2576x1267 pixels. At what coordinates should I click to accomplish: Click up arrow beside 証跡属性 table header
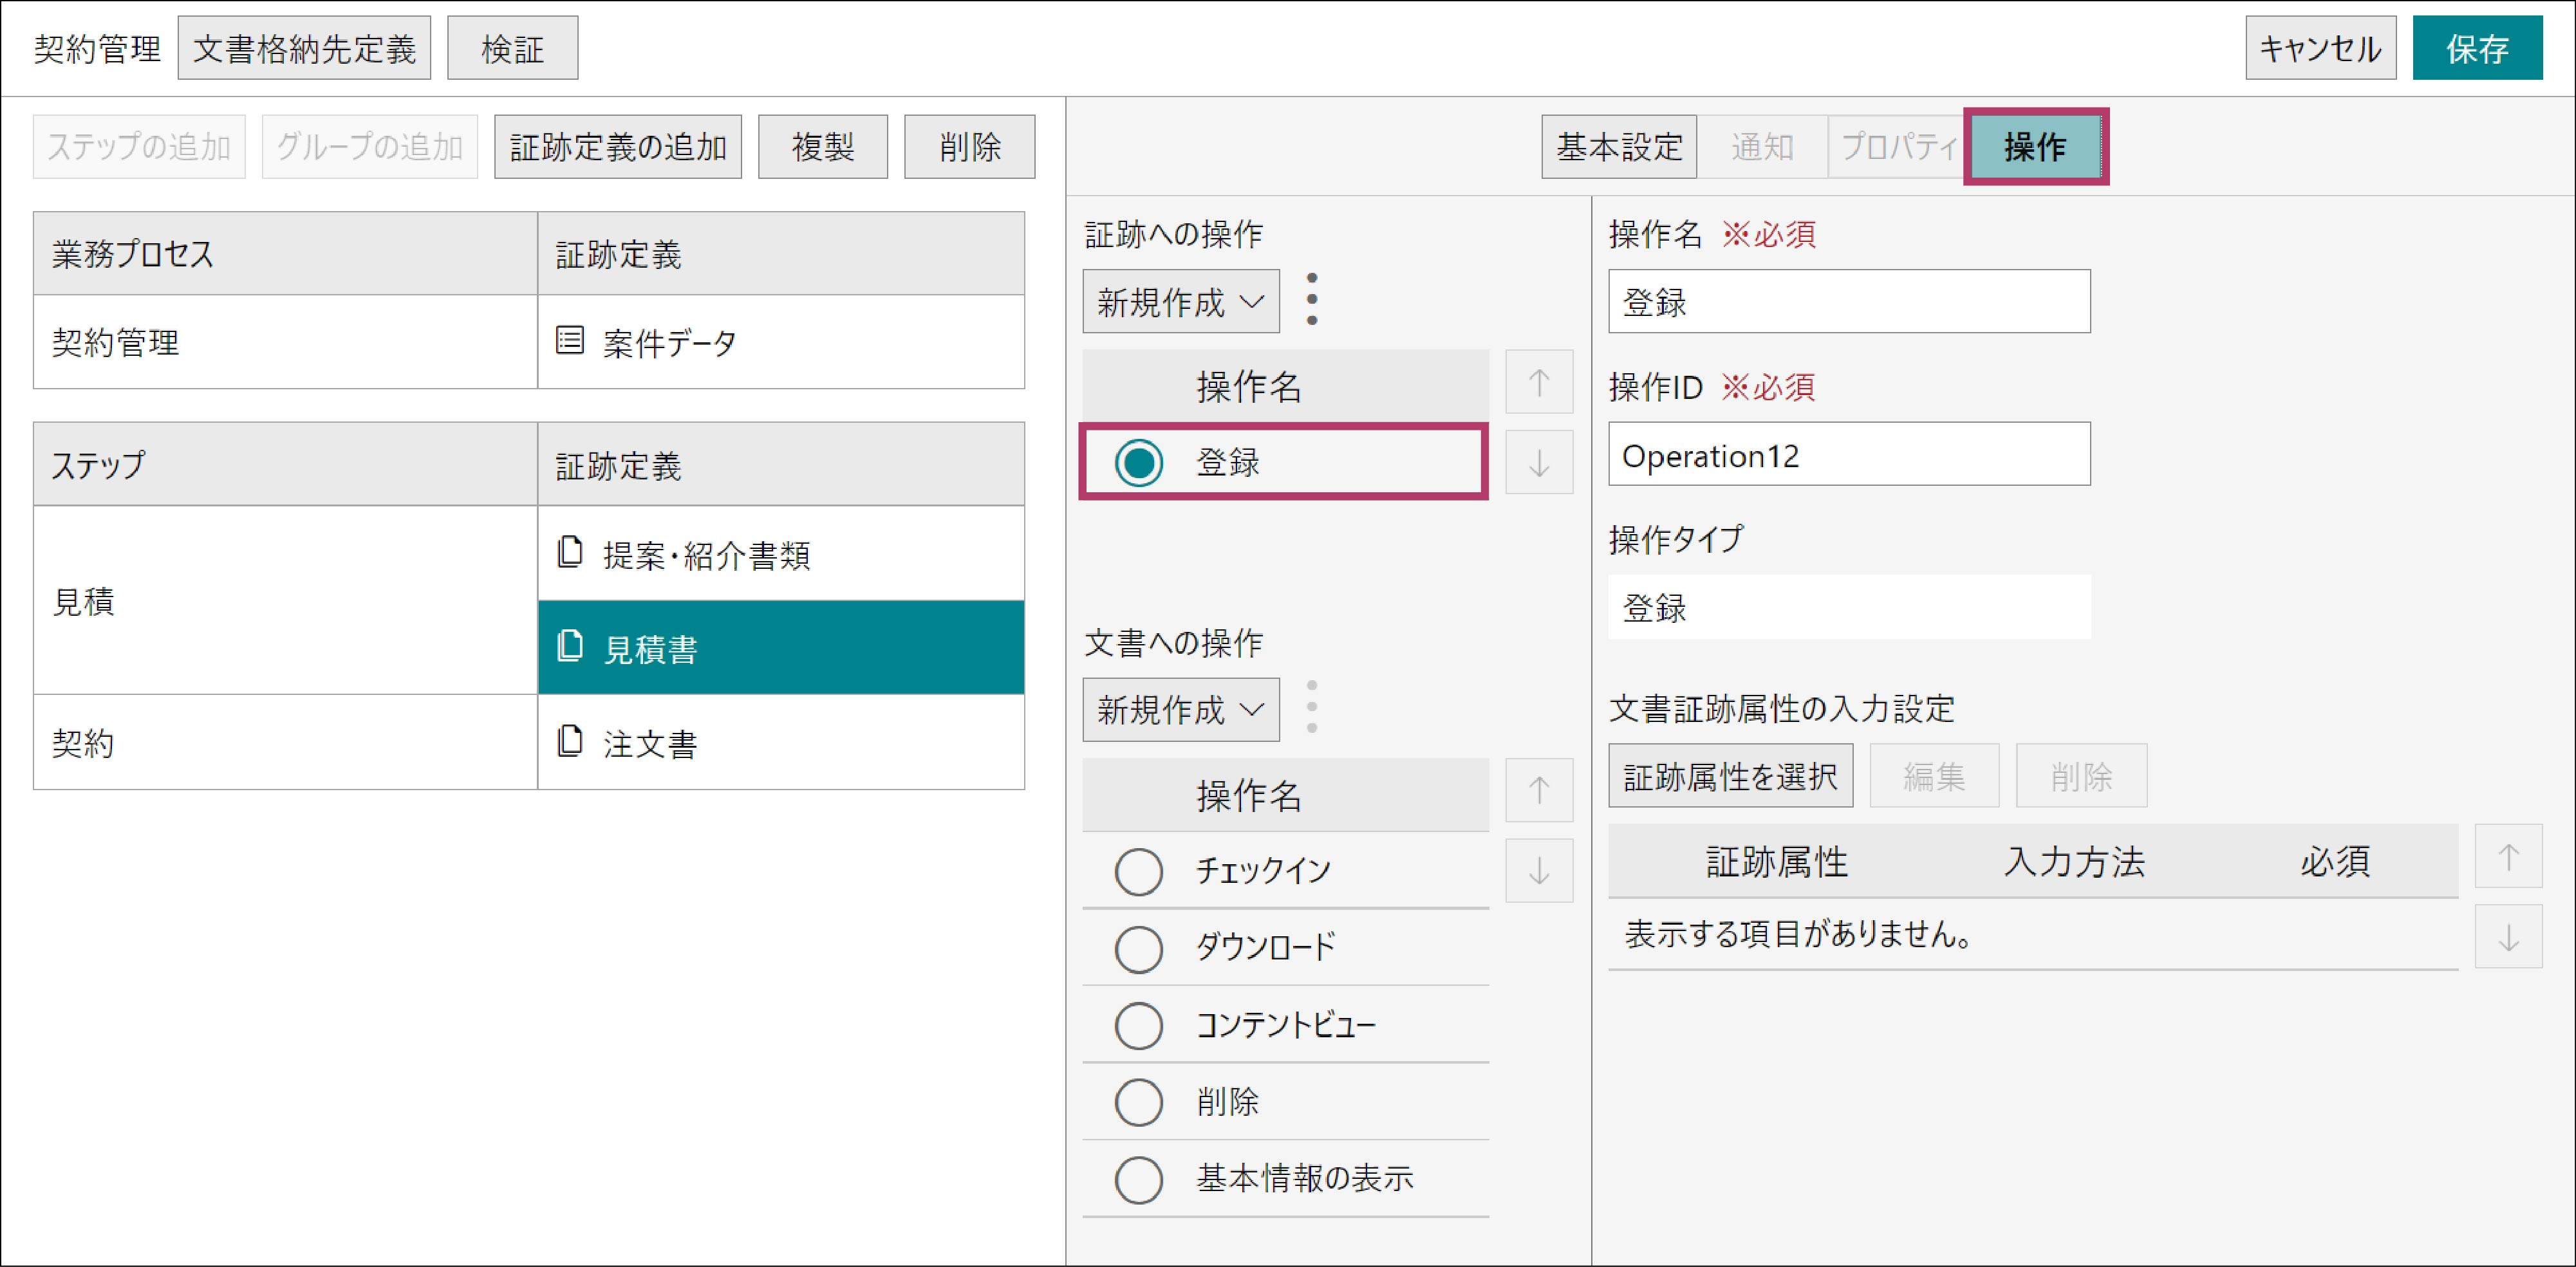click(2508, 856)
